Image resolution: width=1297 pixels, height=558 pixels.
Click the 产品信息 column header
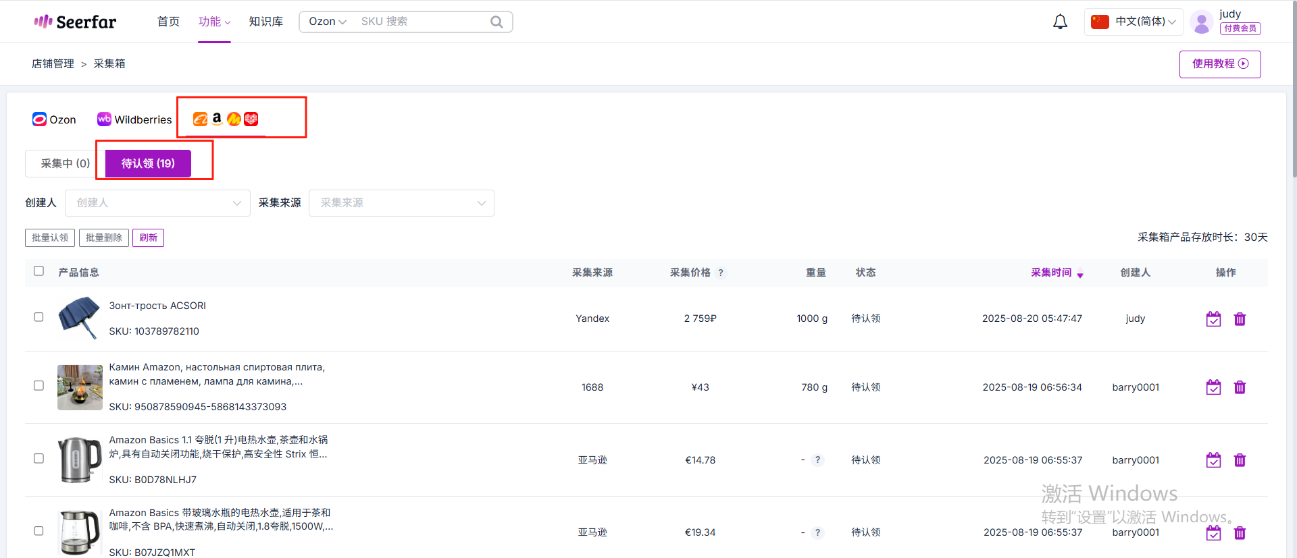(x=78, y=273)
